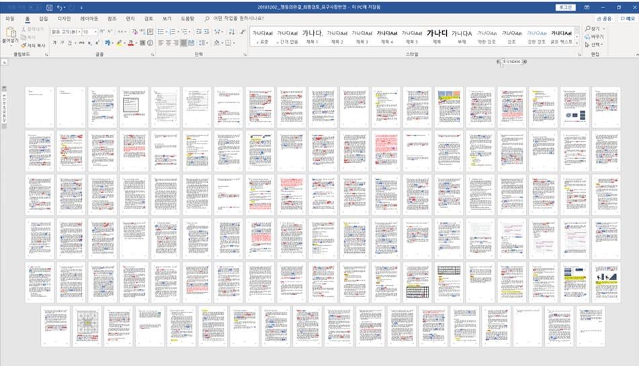Center-align text
The image size is (639, 366).
coord(168,43)
